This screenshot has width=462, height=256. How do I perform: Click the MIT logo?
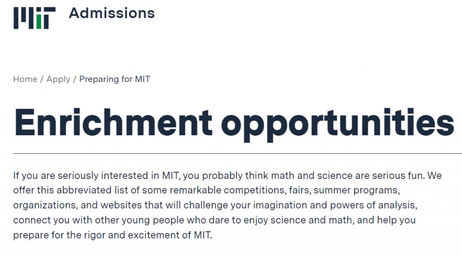click(x=34, y=18)
